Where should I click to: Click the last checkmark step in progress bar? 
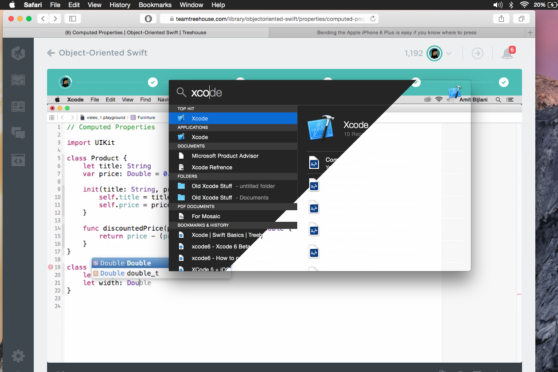click(x=503, y=82)
